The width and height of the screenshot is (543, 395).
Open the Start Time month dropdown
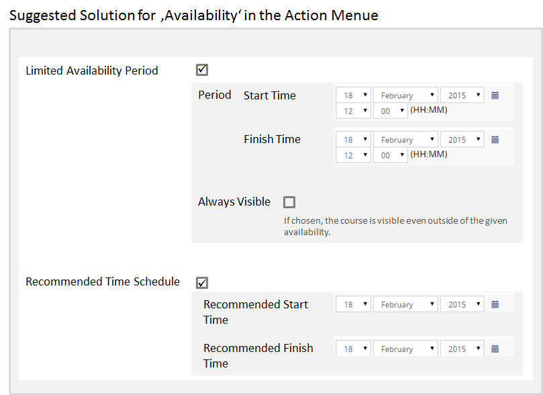point(405,95)
